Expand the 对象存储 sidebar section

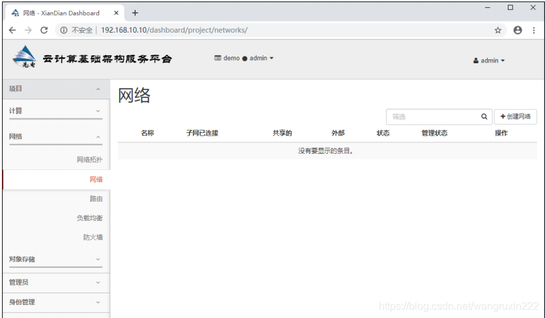click(55, 259)
